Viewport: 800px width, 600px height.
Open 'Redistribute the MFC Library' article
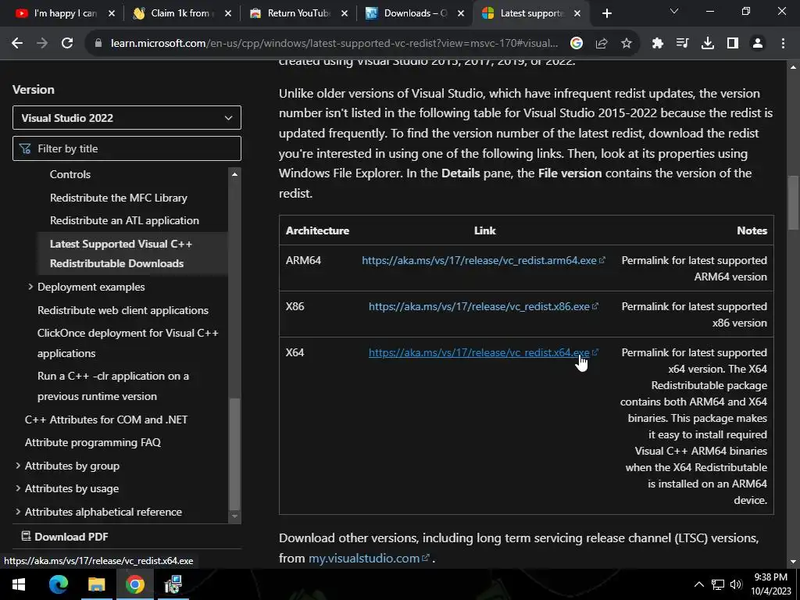tap(119, 198)
